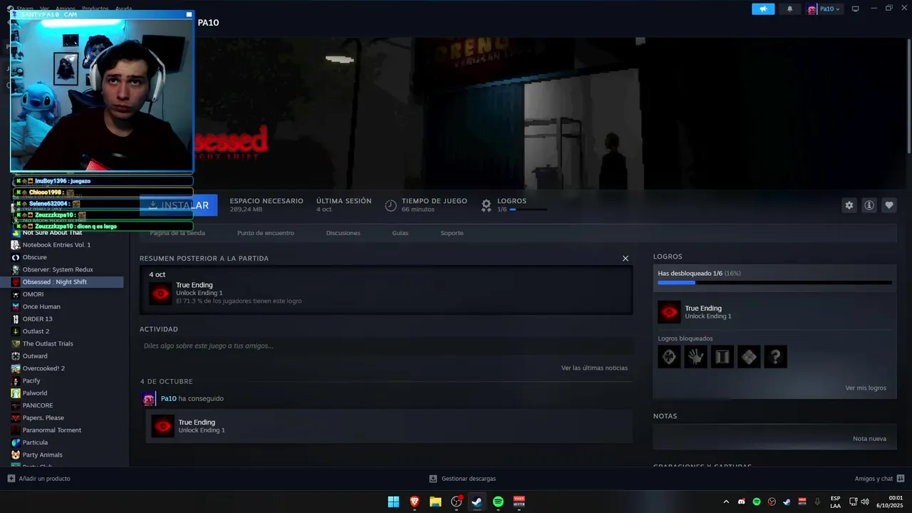Open Windows Start menu
The height and width of the screenshot is (513, 912).
tap(393, 502)
